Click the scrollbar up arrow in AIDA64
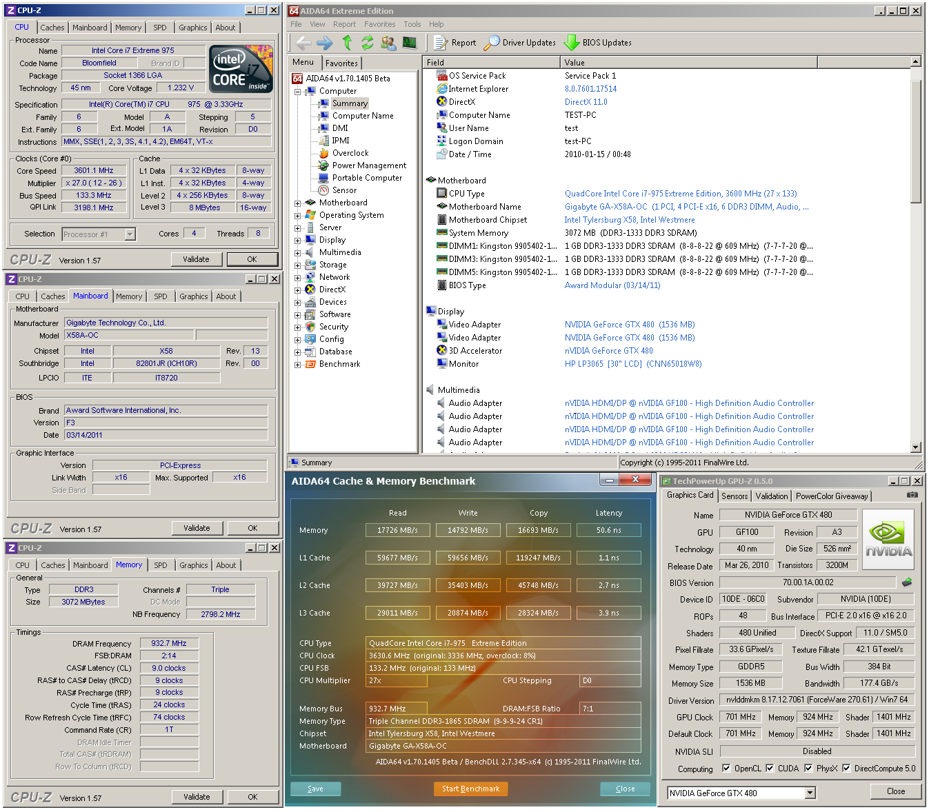This screenshot has width=929, height=812. 916,62
